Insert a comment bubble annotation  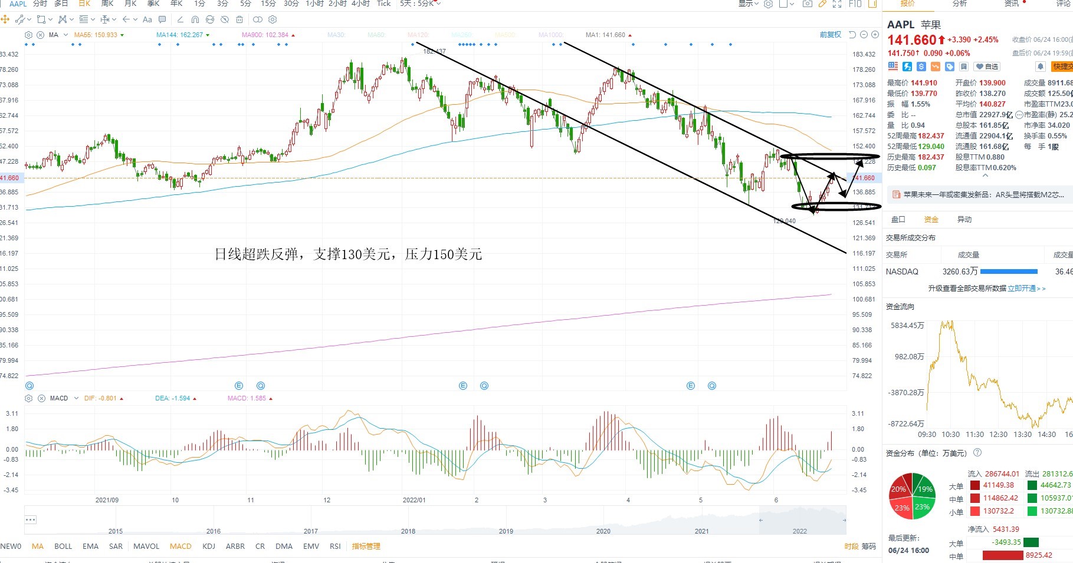162,19
